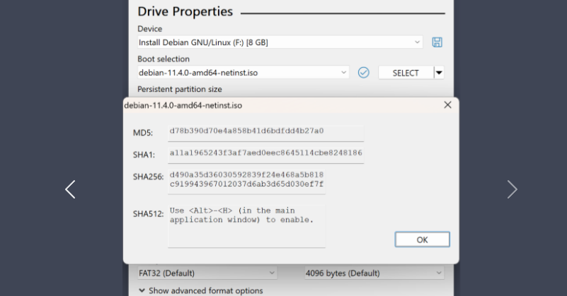The image size is (567, 296).
Task: Click the SHA512: label
Action: [148, 214]
